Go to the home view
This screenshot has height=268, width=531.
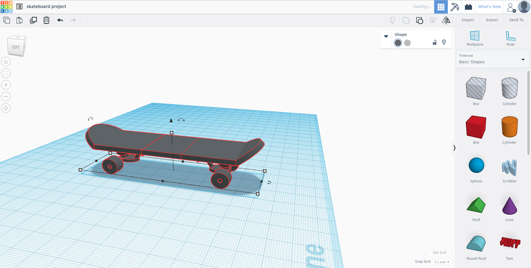point(6,62)
